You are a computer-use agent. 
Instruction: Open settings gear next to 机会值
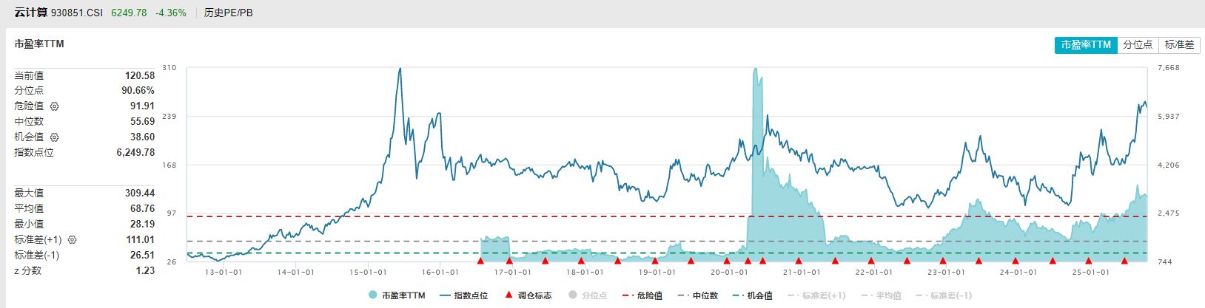coord(54,137)
